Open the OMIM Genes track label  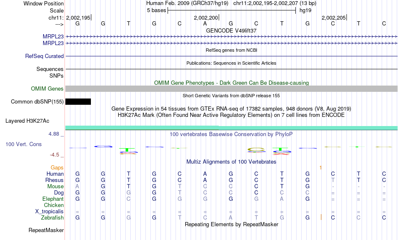pos(47,89)
